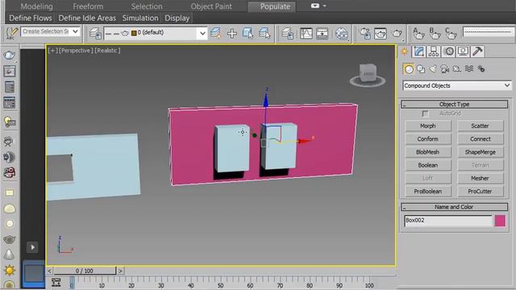The image size is (516, 290).
Task: Open the key mode icon left of timeline
Action: pos(56,282)
